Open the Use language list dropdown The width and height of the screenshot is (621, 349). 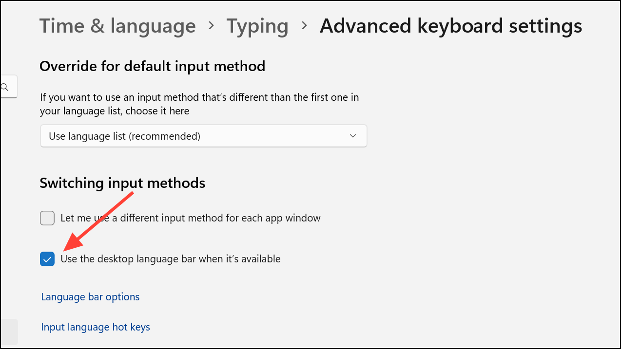click(x=203, y=136)
